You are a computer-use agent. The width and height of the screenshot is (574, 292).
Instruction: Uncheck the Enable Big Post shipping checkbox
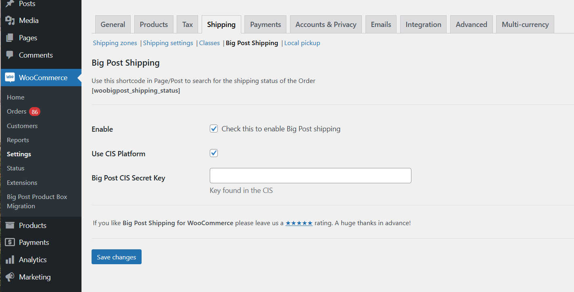point(214,129)
